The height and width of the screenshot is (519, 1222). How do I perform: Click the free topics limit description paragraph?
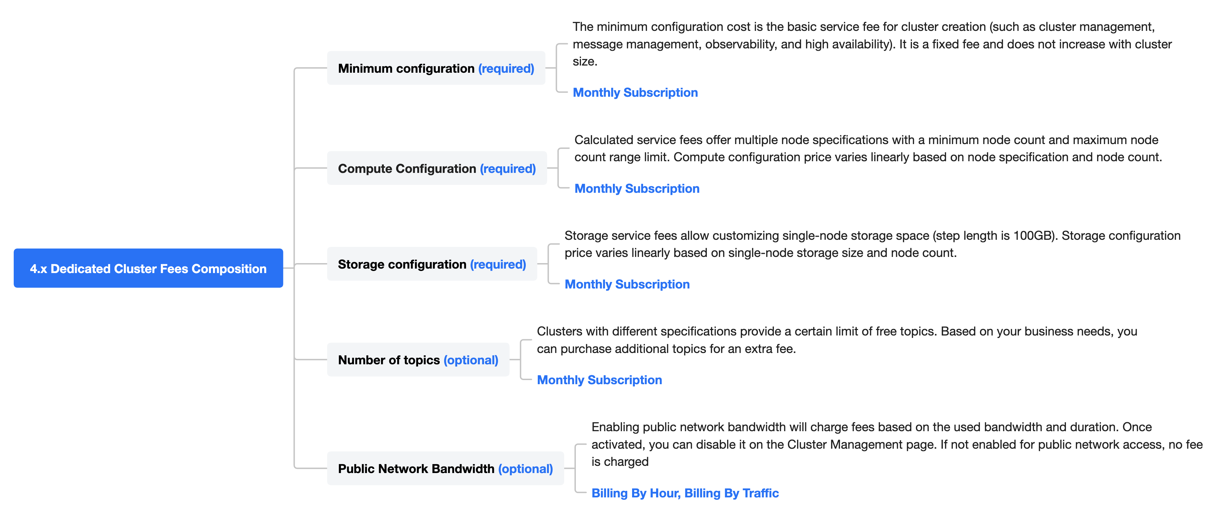(836, 340)
